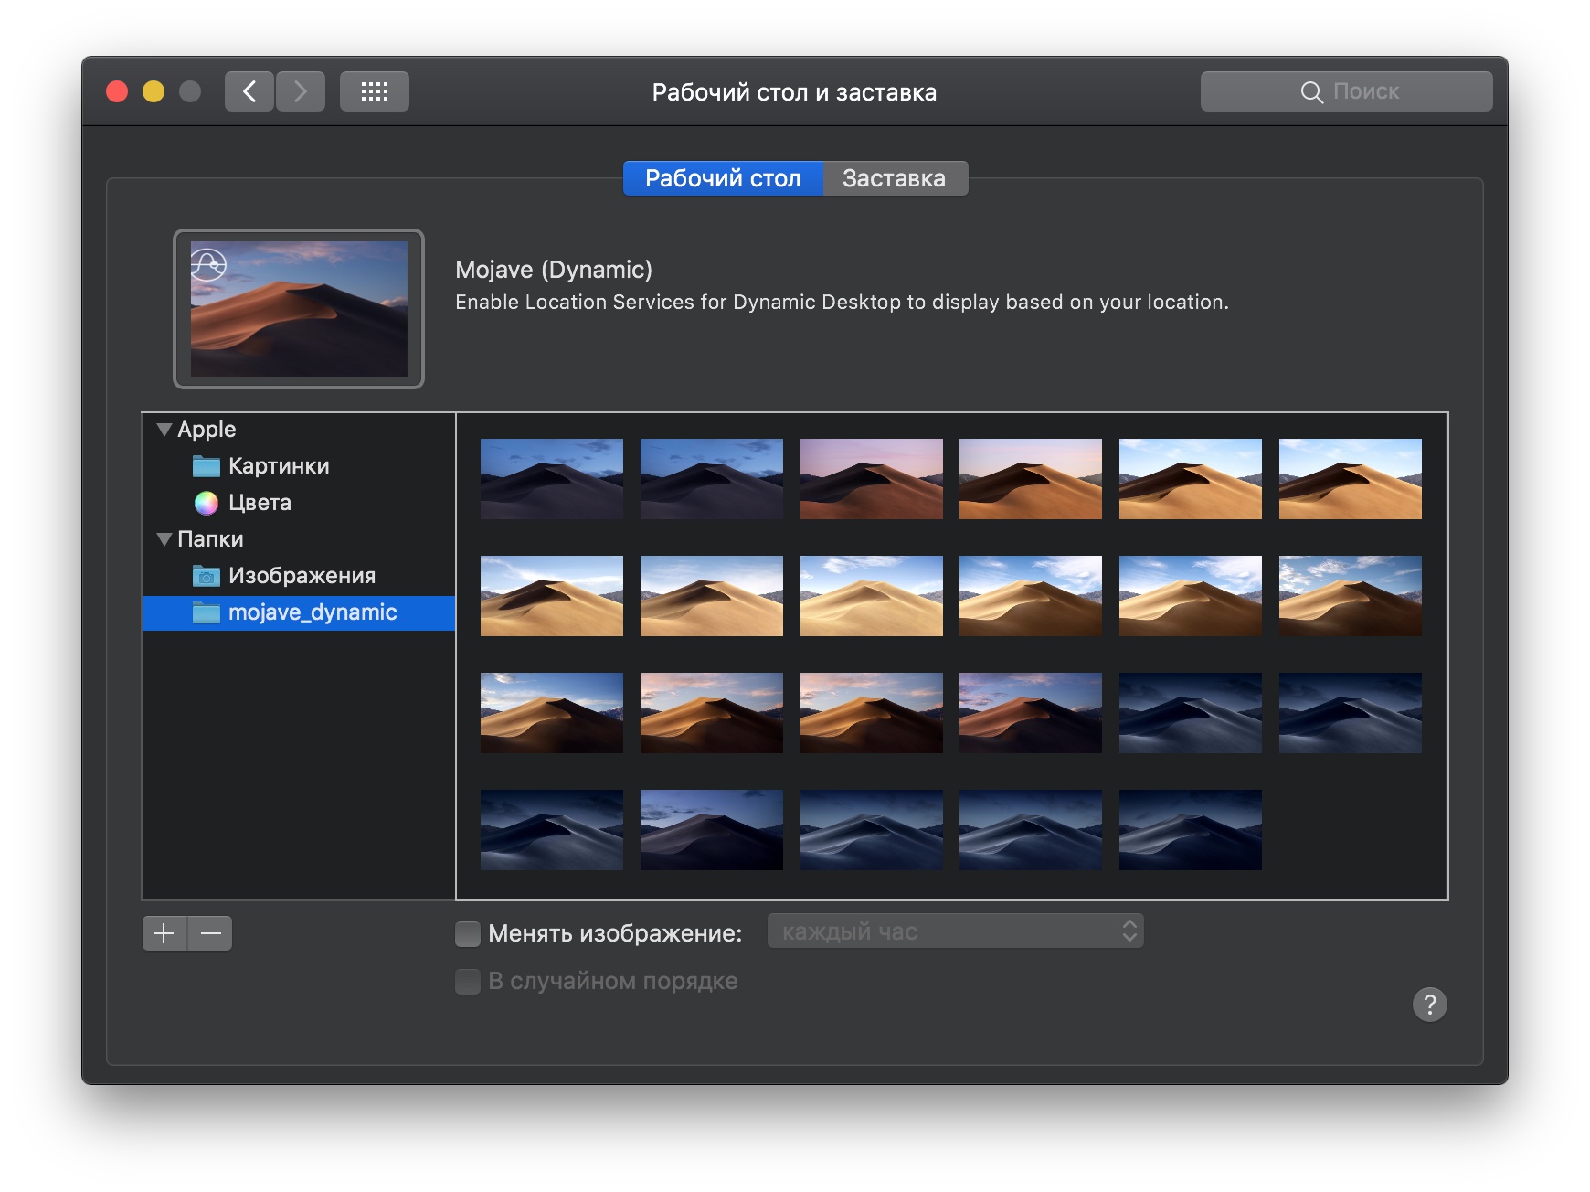Switch to the Заставка tab
The width and height of the screenshot is (1590, 1192).
coord(894,178)
